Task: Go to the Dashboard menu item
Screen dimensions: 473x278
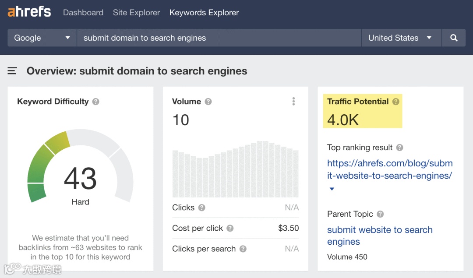Action: (83, 13)
